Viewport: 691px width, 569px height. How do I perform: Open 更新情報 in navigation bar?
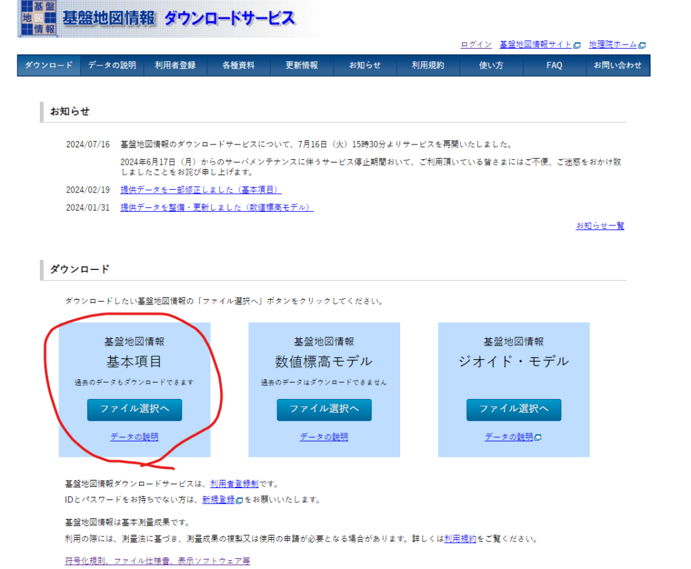tap(302, 65)
